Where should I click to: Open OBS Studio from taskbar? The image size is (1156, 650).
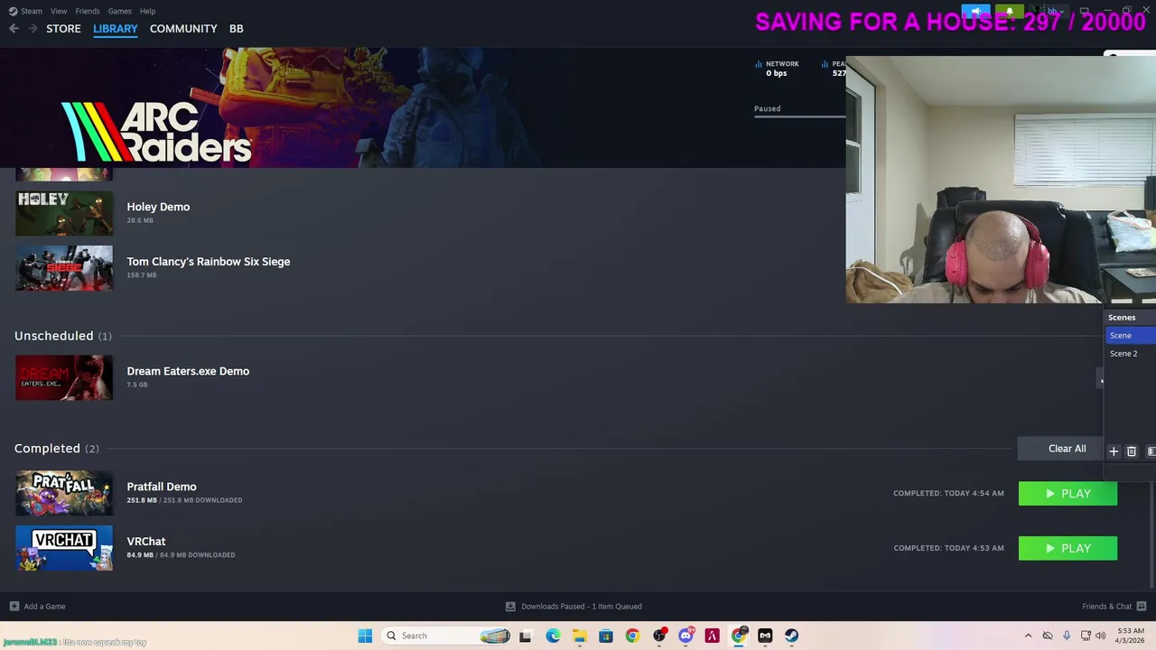[658, 636]
